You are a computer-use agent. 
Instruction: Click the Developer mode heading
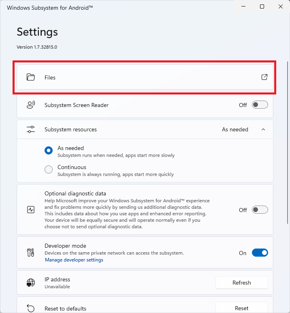66,246
